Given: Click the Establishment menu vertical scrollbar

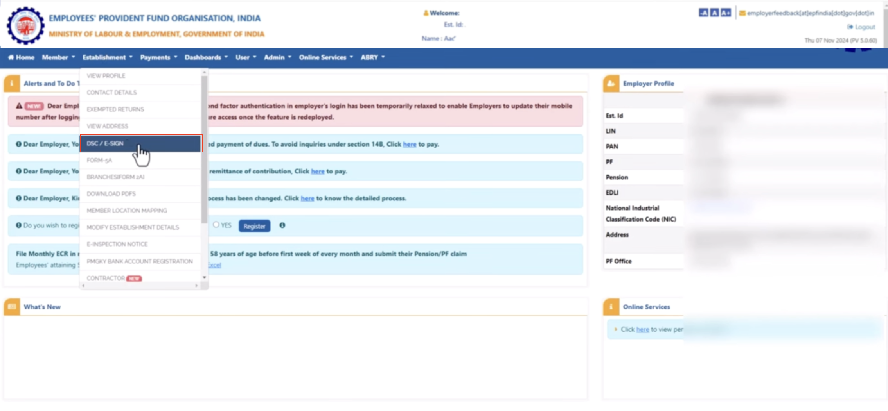Looking at the screenshot, I should click(204, 148).
